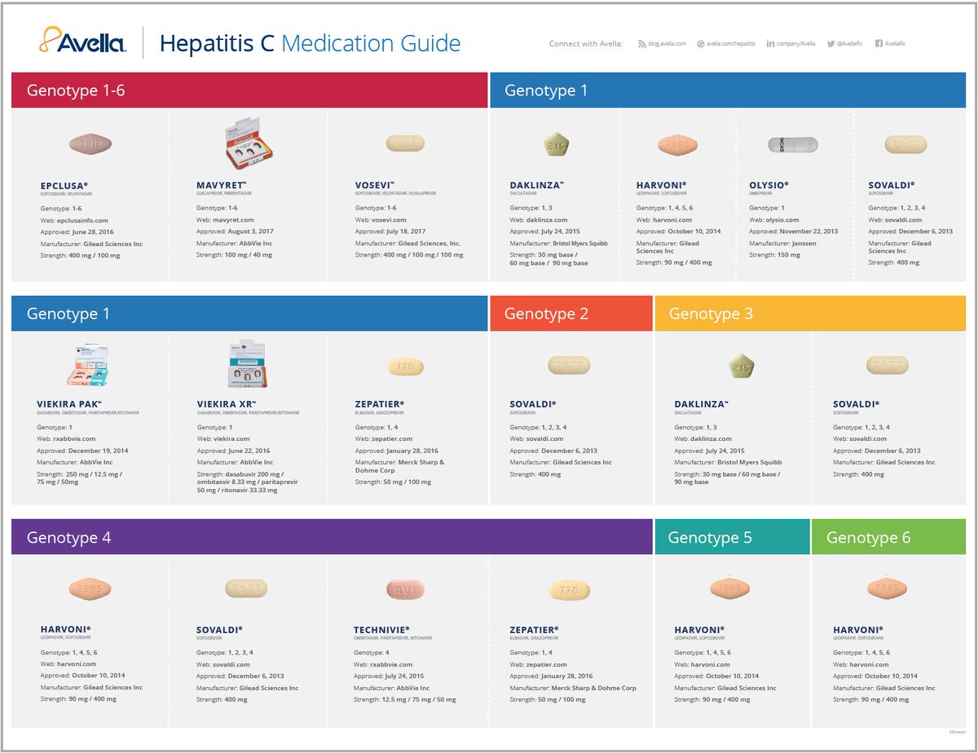This screenshot has height=753, width=978.
Task: Click the Viekira XR box image
Action: pos(249,366)
